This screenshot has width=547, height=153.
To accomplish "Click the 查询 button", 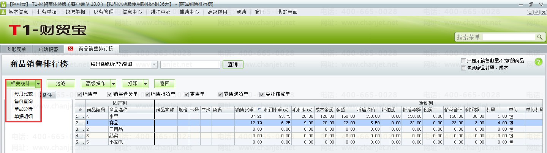I will pyautogui.click(x=233, y=64).
